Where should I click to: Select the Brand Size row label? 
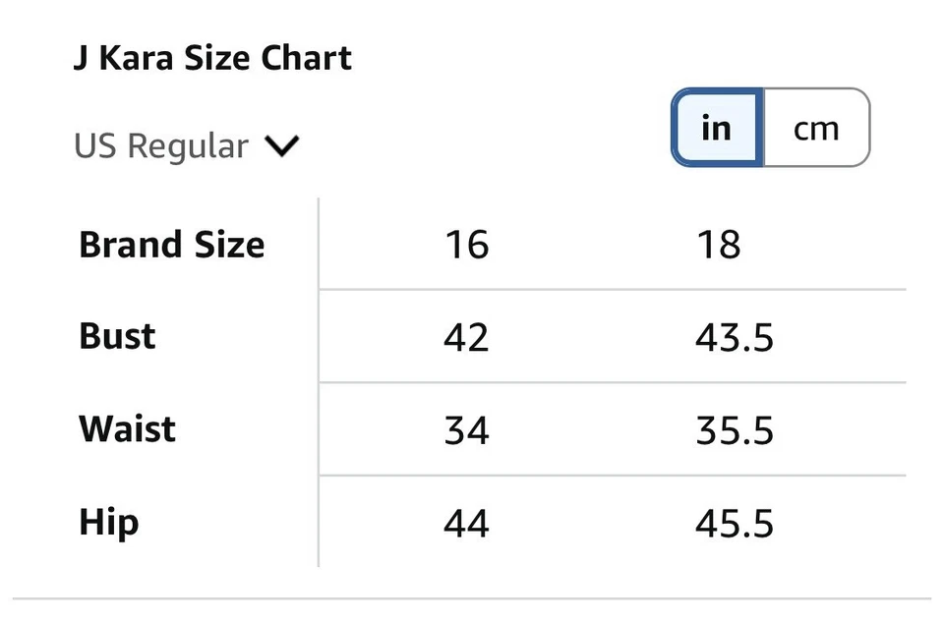(x=172, y=245)
